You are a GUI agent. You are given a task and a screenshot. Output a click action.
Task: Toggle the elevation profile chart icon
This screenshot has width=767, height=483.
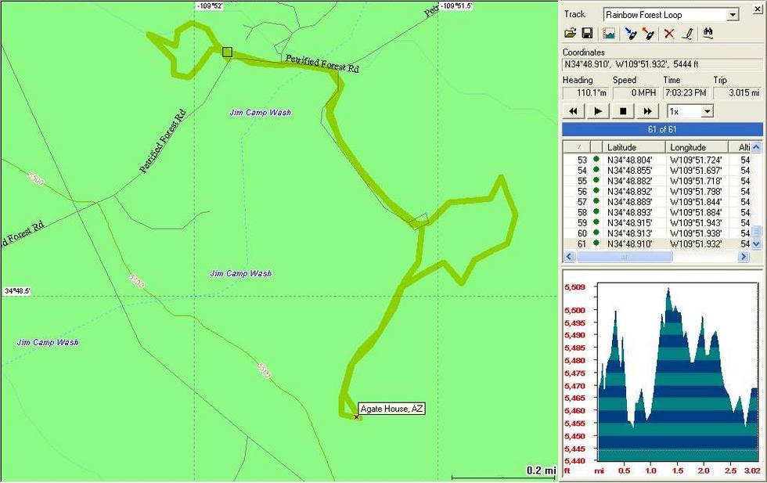[609, 34]
